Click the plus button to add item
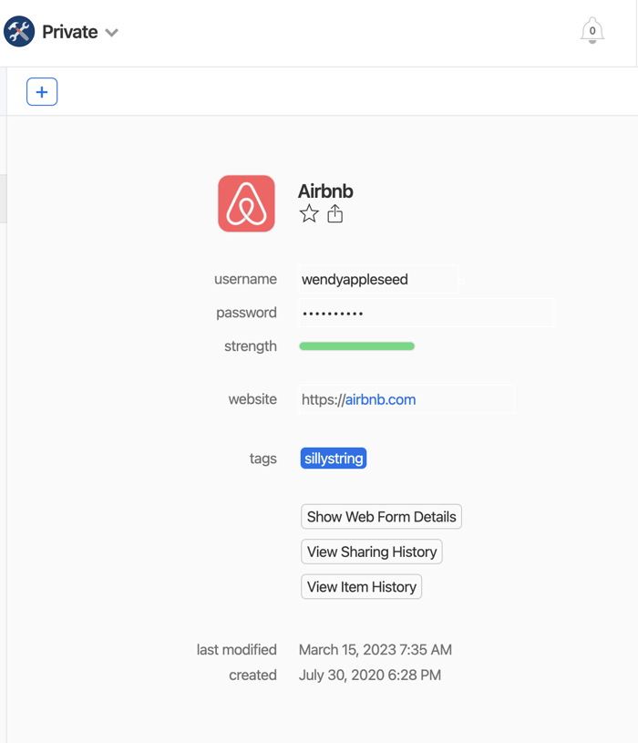Image resolution: width=638 pixels, height=743 pixels. click(42, 91)
